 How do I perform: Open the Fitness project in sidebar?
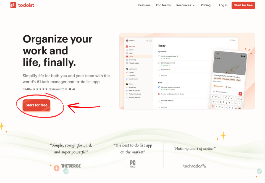(130, 72)
